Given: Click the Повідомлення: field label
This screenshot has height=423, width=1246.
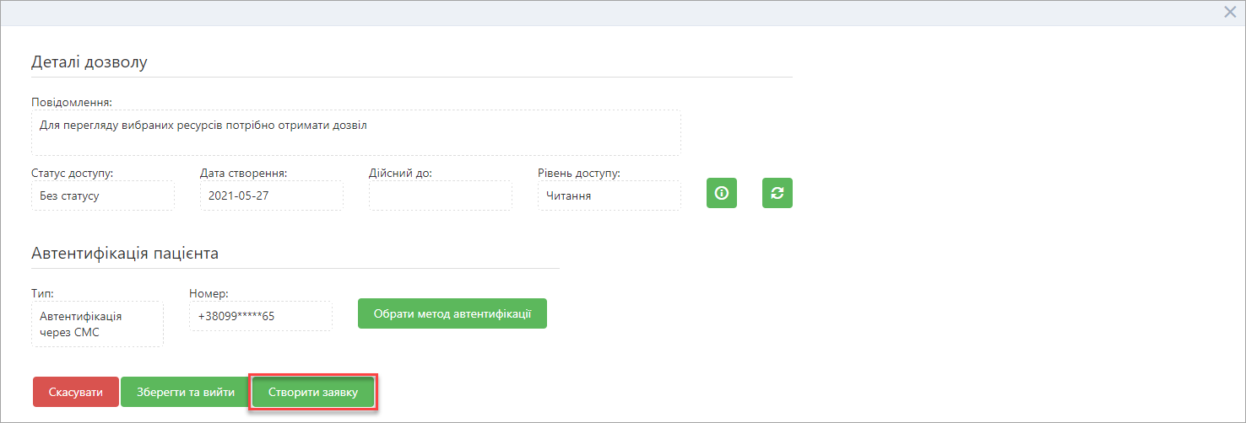Looking at the screenshot, I should click(72, 102).
